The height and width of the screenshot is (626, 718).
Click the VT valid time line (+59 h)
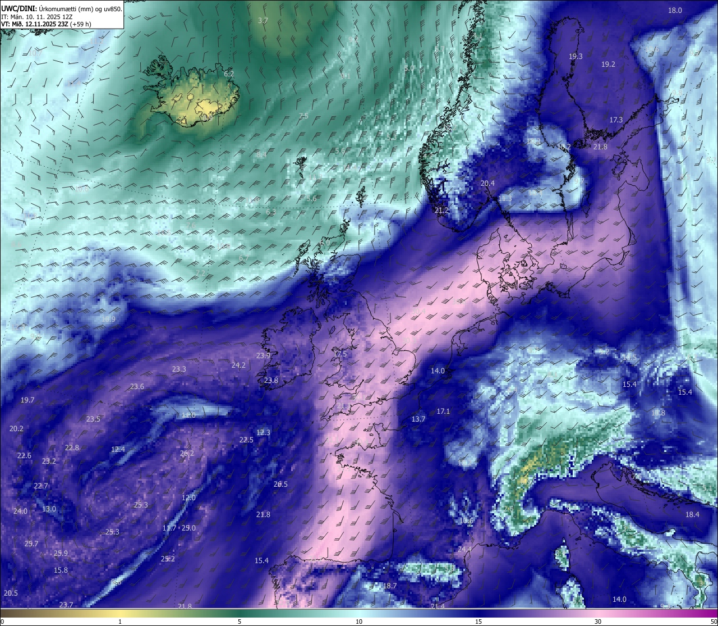[x=46, y=24]
